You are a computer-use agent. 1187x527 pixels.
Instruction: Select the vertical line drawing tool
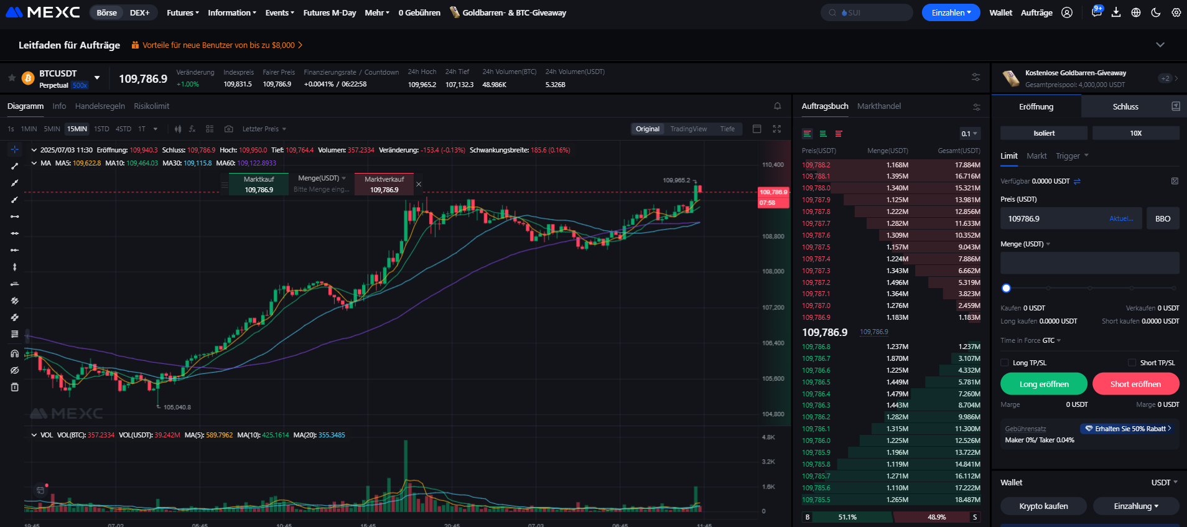pyautogui.click(x=15, y=267)
